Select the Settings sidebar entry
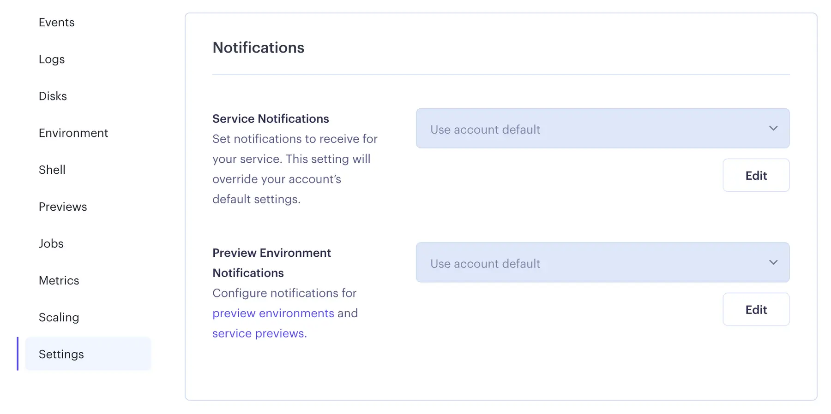The width and height of the screenshot is (831, 414). [61, 354]
